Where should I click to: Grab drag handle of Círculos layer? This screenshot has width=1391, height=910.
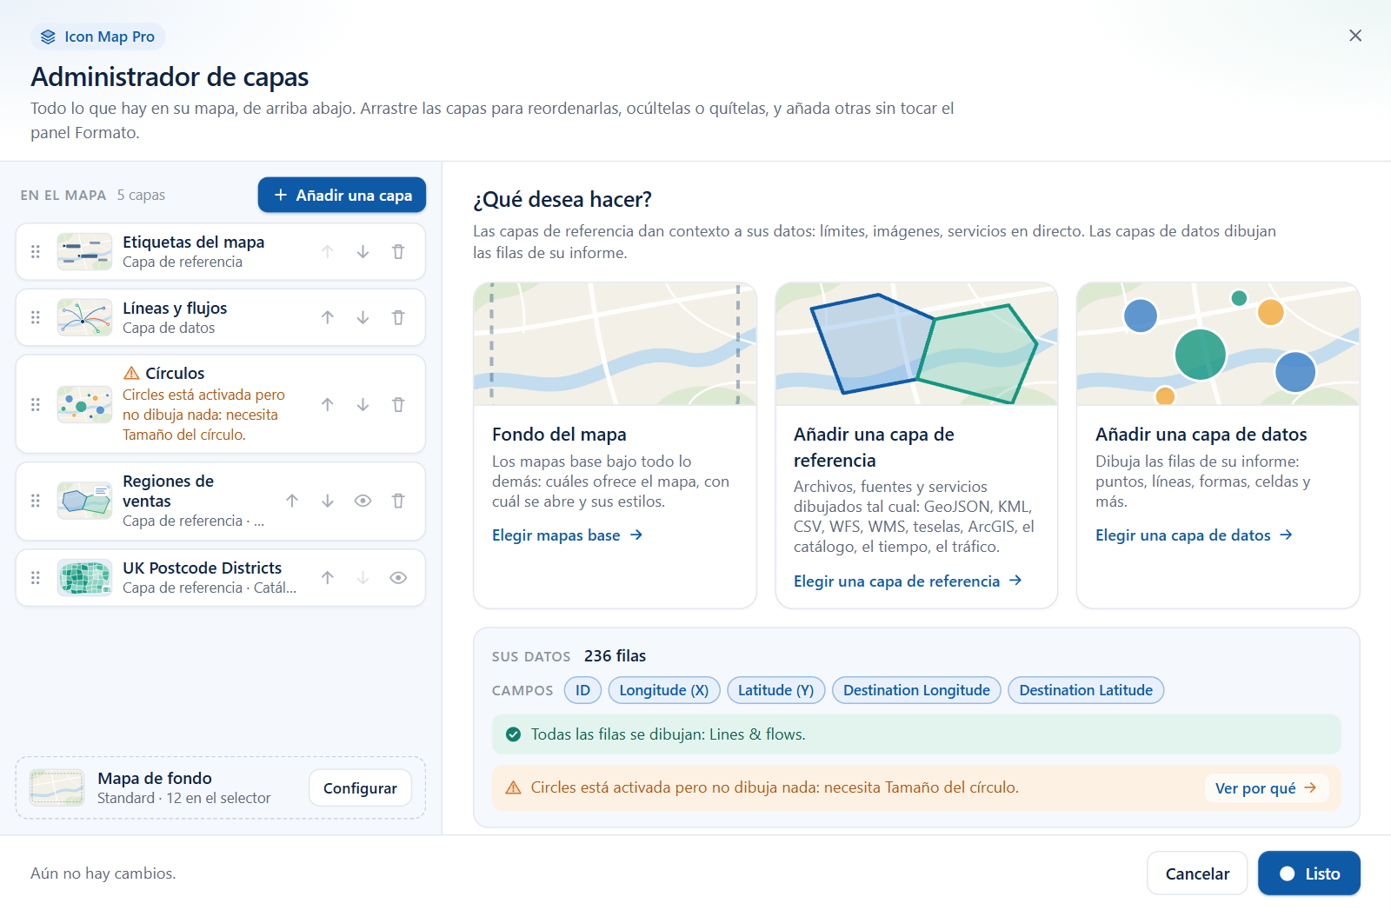pos(36,404)
